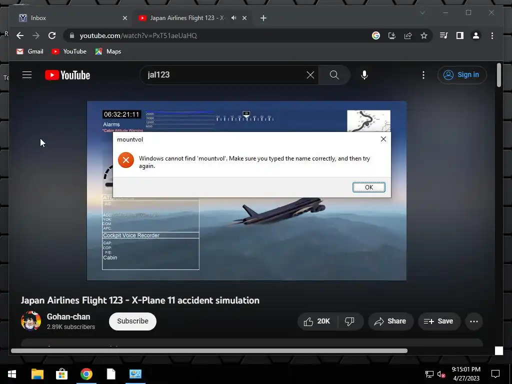This screenshot has width=512, height=384.
Task: Click OK in the mountvol error dialog
Action: coord(368,187)
